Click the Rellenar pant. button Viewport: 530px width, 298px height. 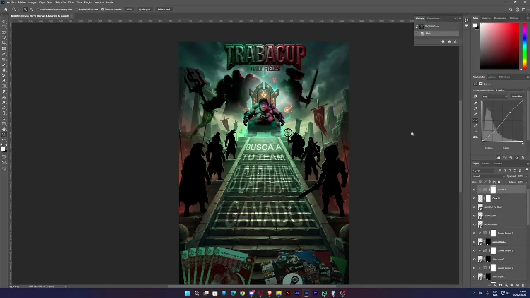coord(164,9)
